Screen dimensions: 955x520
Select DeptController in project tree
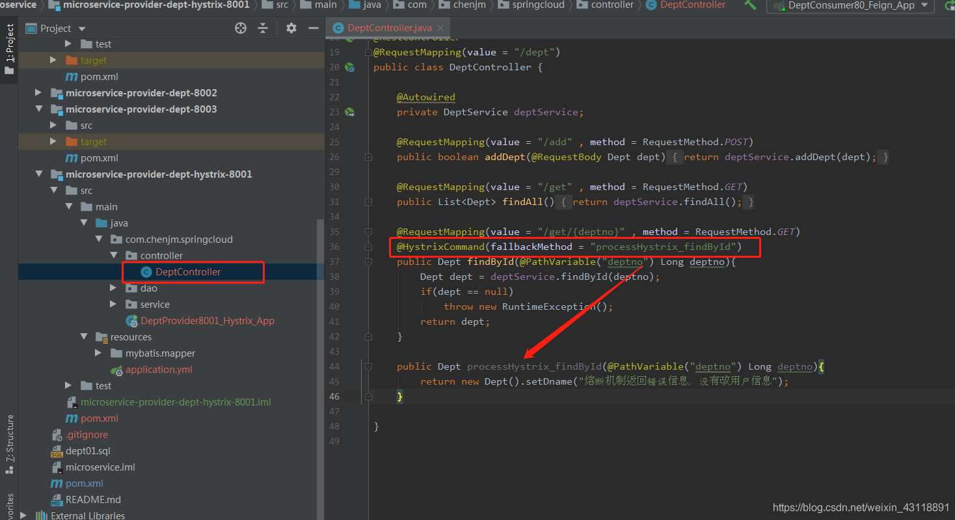pyautogui.click(x=189, y=272)
